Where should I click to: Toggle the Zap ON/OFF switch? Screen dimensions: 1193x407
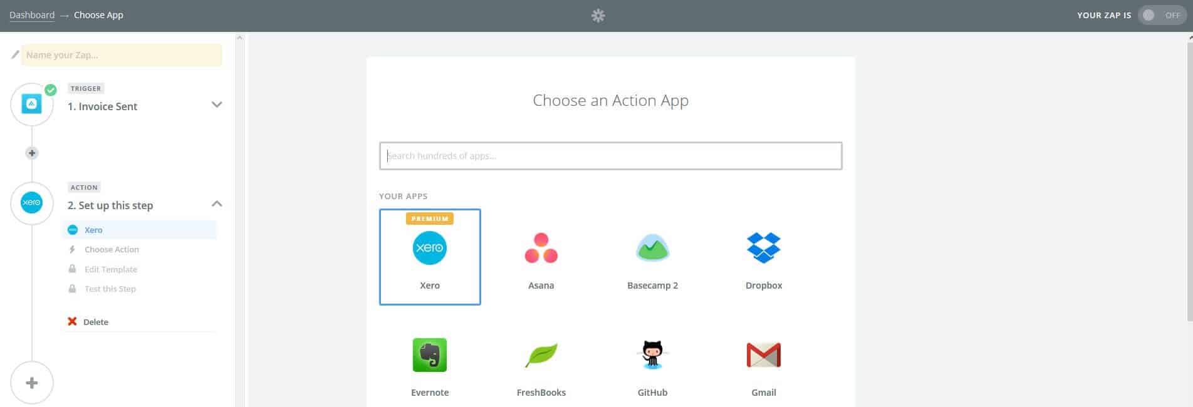tap(1162, 16)
